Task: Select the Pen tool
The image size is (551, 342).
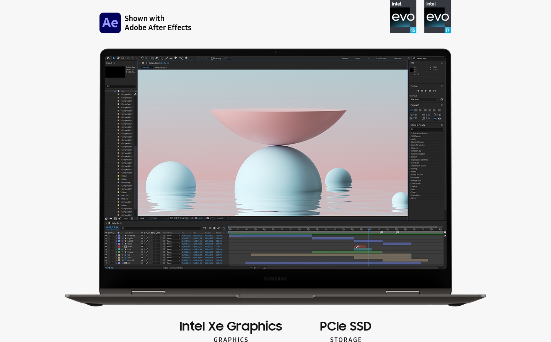Action: click(x=156, y=58)
